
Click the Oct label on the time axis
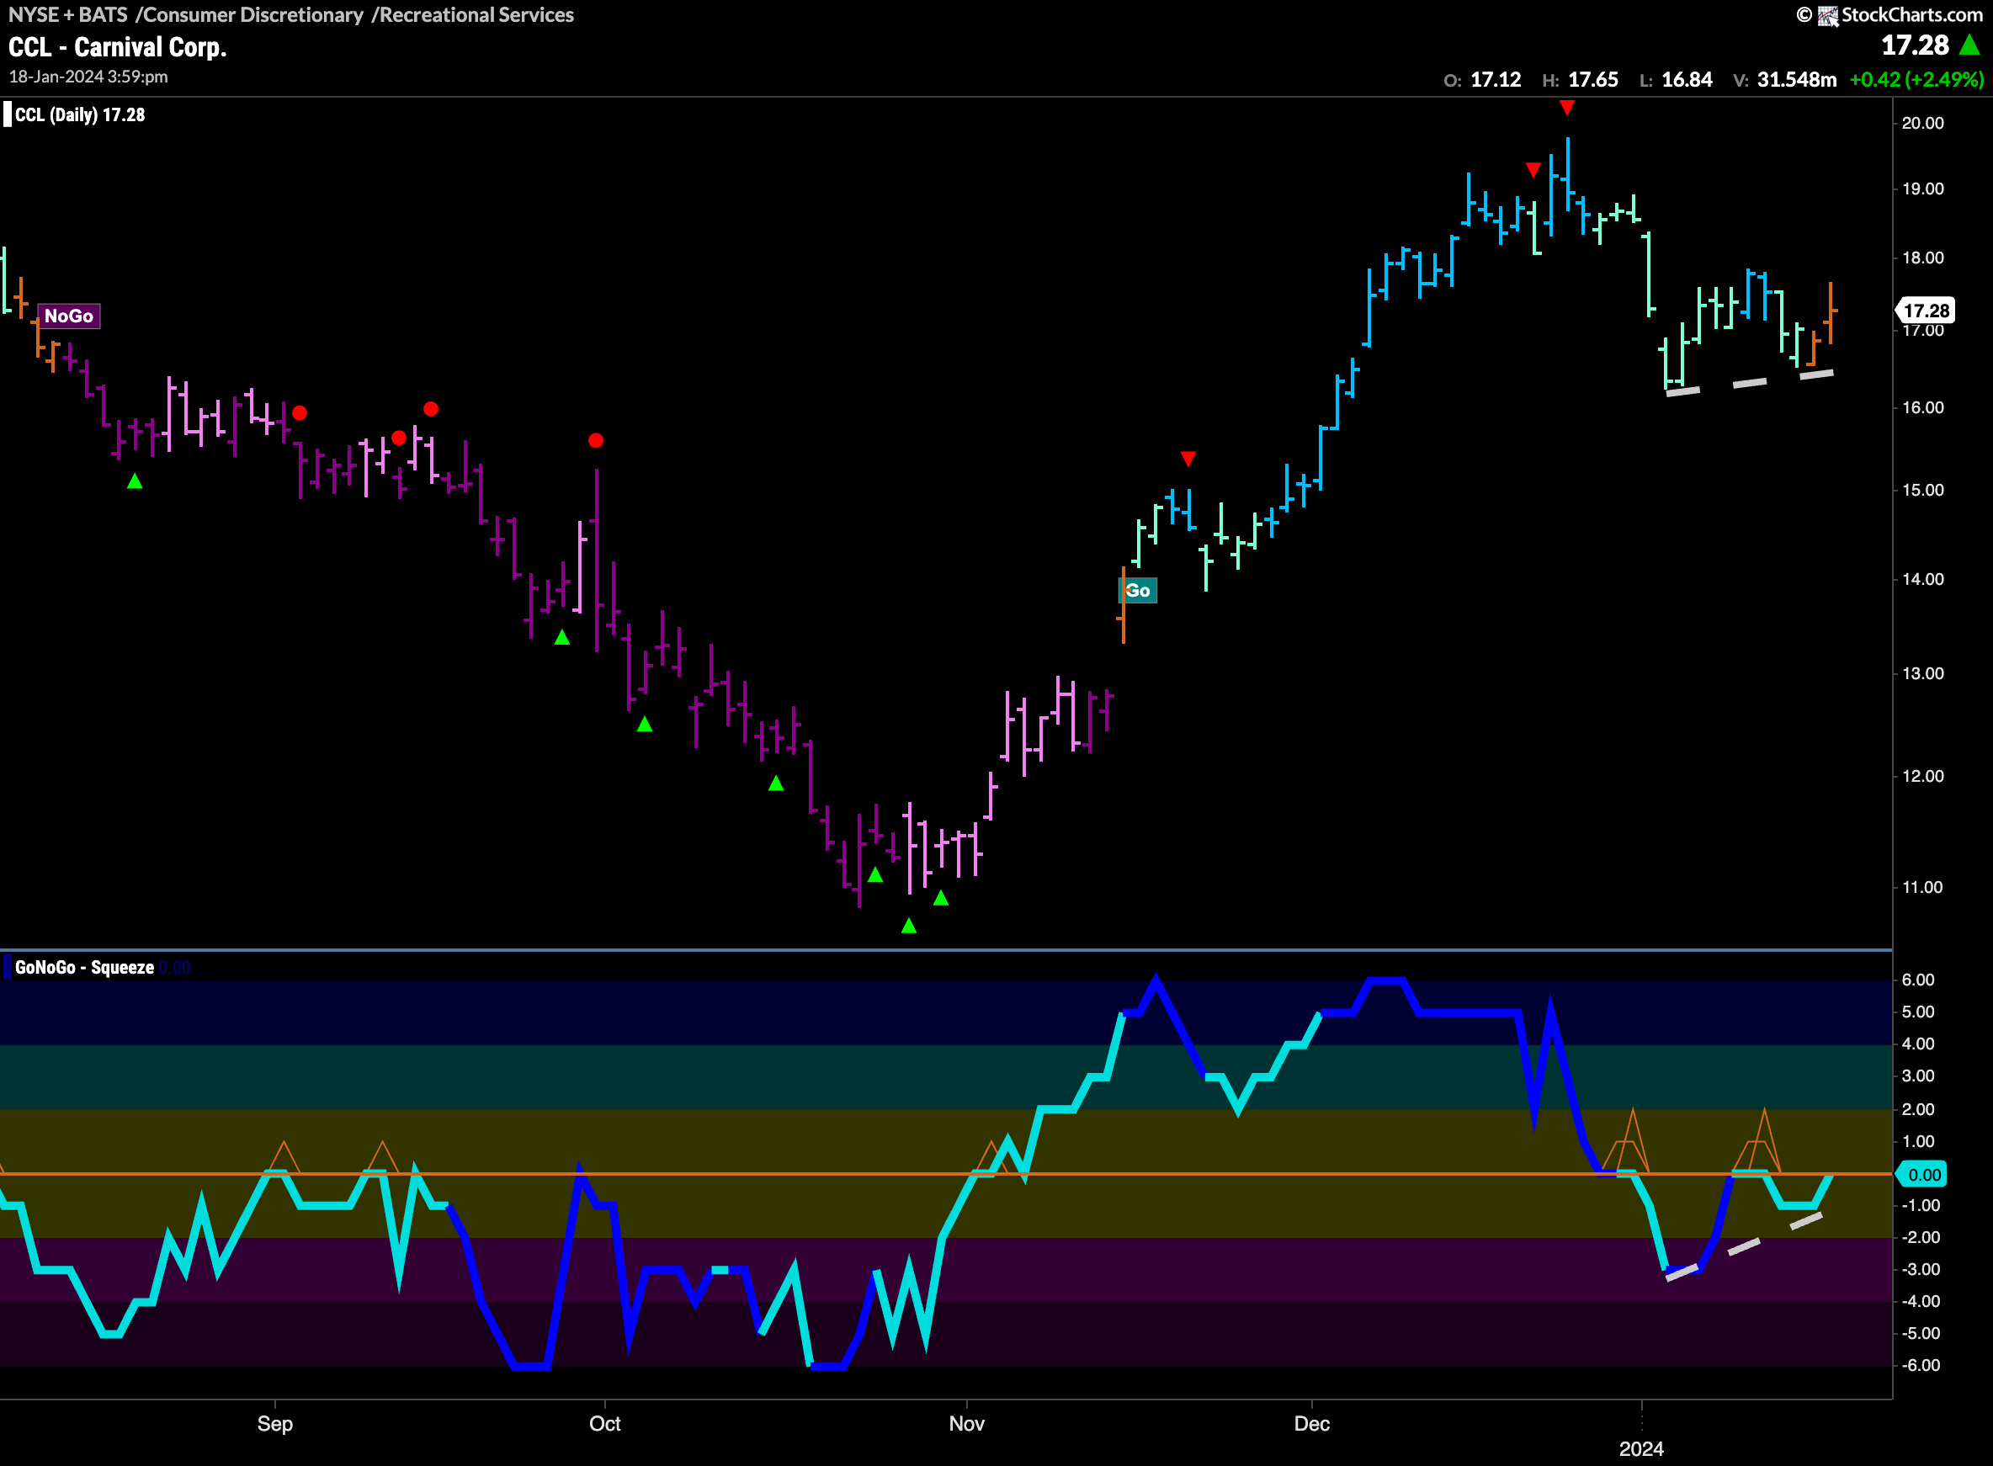[x=605, y=1423]
